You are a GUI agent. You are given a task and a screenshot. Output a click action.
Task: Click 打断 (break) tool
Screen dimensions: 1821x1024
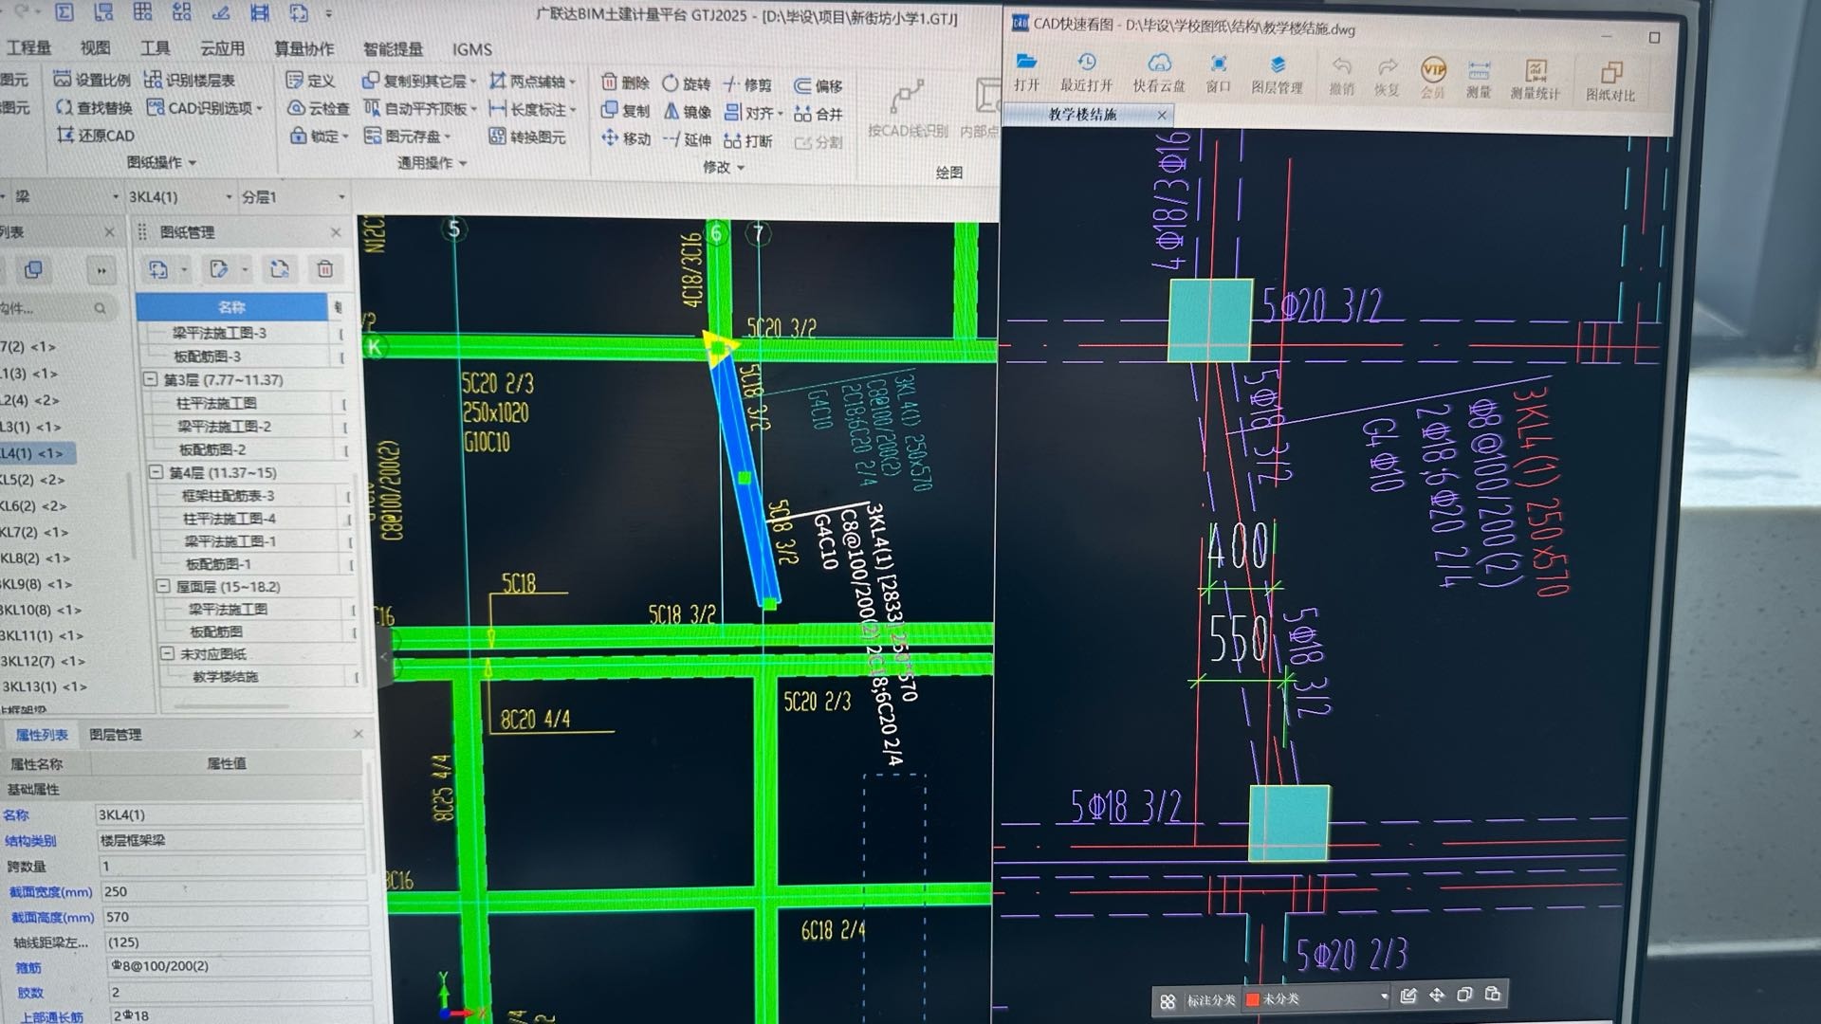tap(748, 140)
